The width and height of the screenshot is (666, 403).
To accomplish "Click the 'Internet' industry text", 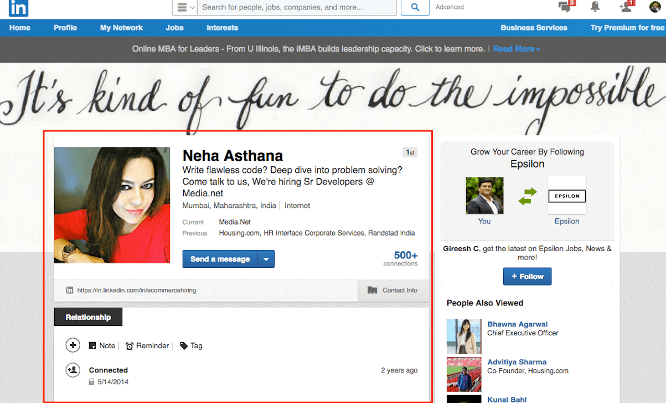I will [x=297, y=206].
